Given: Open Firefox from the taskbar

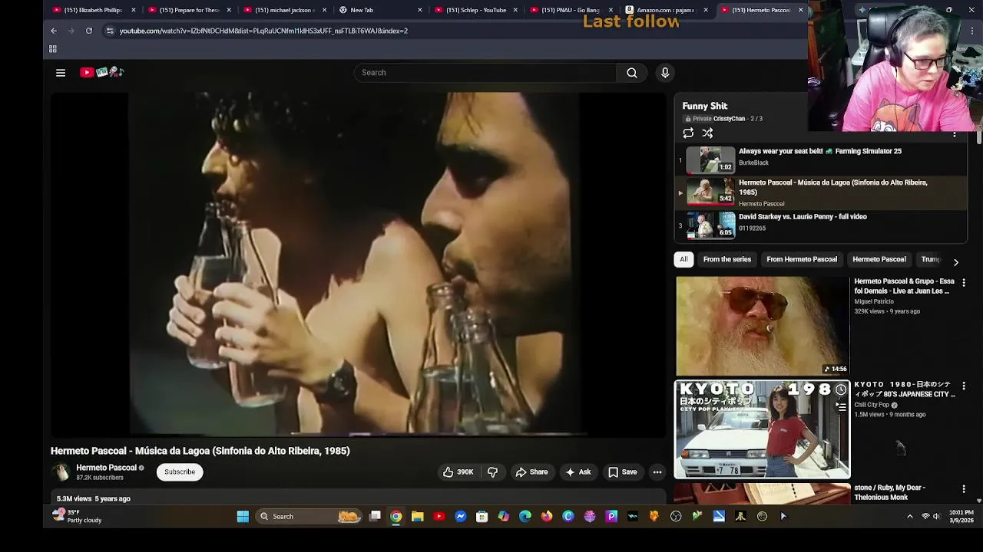Looking at the screenshot, I should 547,517.
